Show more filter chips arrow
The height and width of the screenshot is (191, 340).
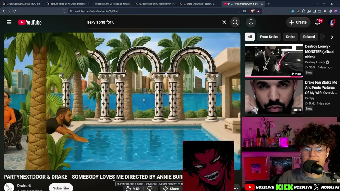click(x=332, y=37)
